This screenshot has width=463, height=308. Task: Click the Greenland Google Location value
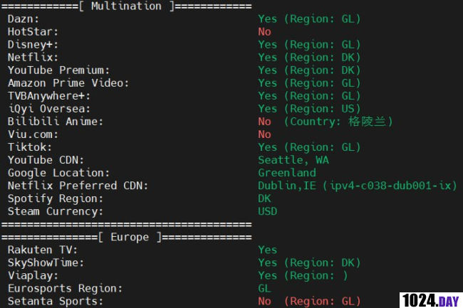pyautogui.click(x=287, y=173)
